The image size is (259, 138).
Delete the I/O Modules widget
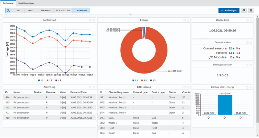pos(188,87)
